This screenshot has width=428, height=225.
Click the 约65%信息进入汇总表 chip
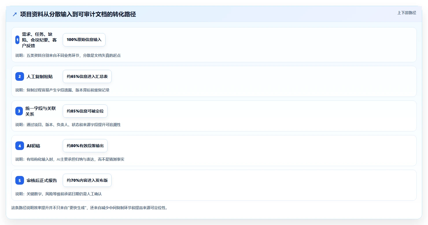[87, 76]
